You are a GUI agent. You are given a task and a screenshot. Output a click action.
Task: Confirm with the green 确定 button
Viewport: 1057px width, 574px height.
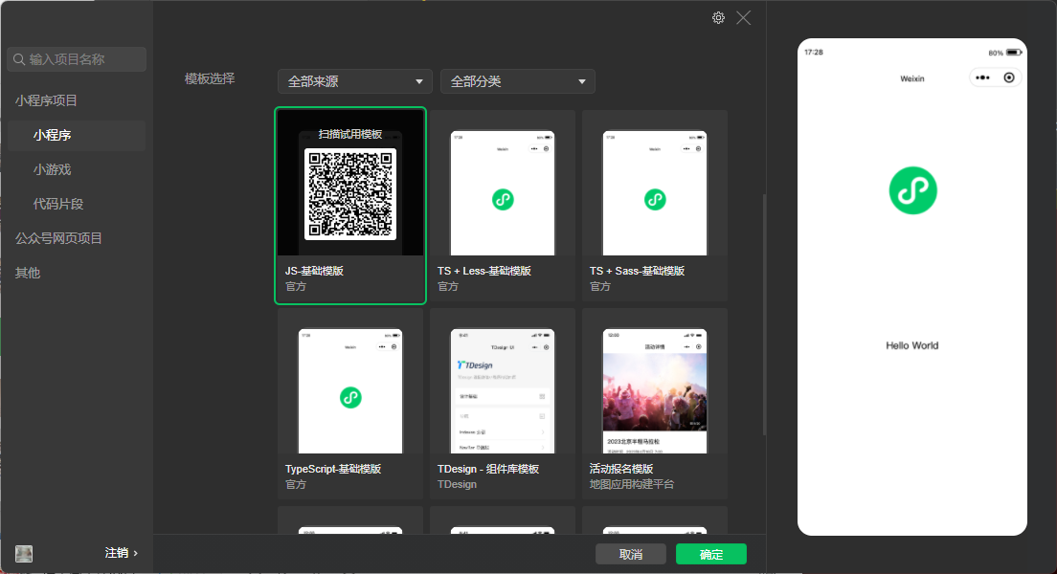click(x=711, y=555)
